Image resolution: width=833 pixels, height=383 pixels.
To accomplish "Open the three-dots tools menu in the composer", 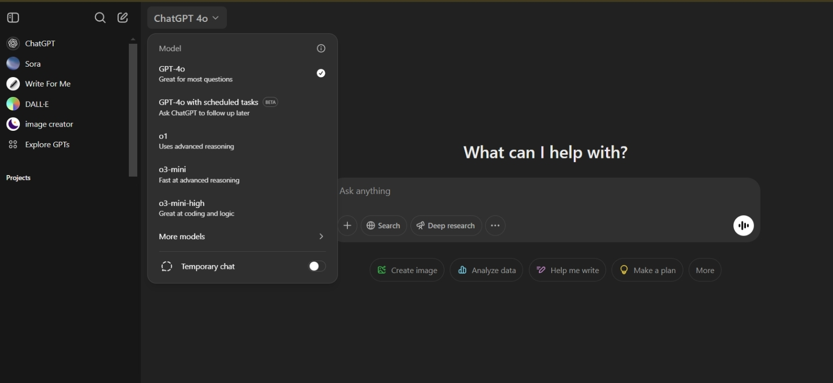I will pos(495,226).
